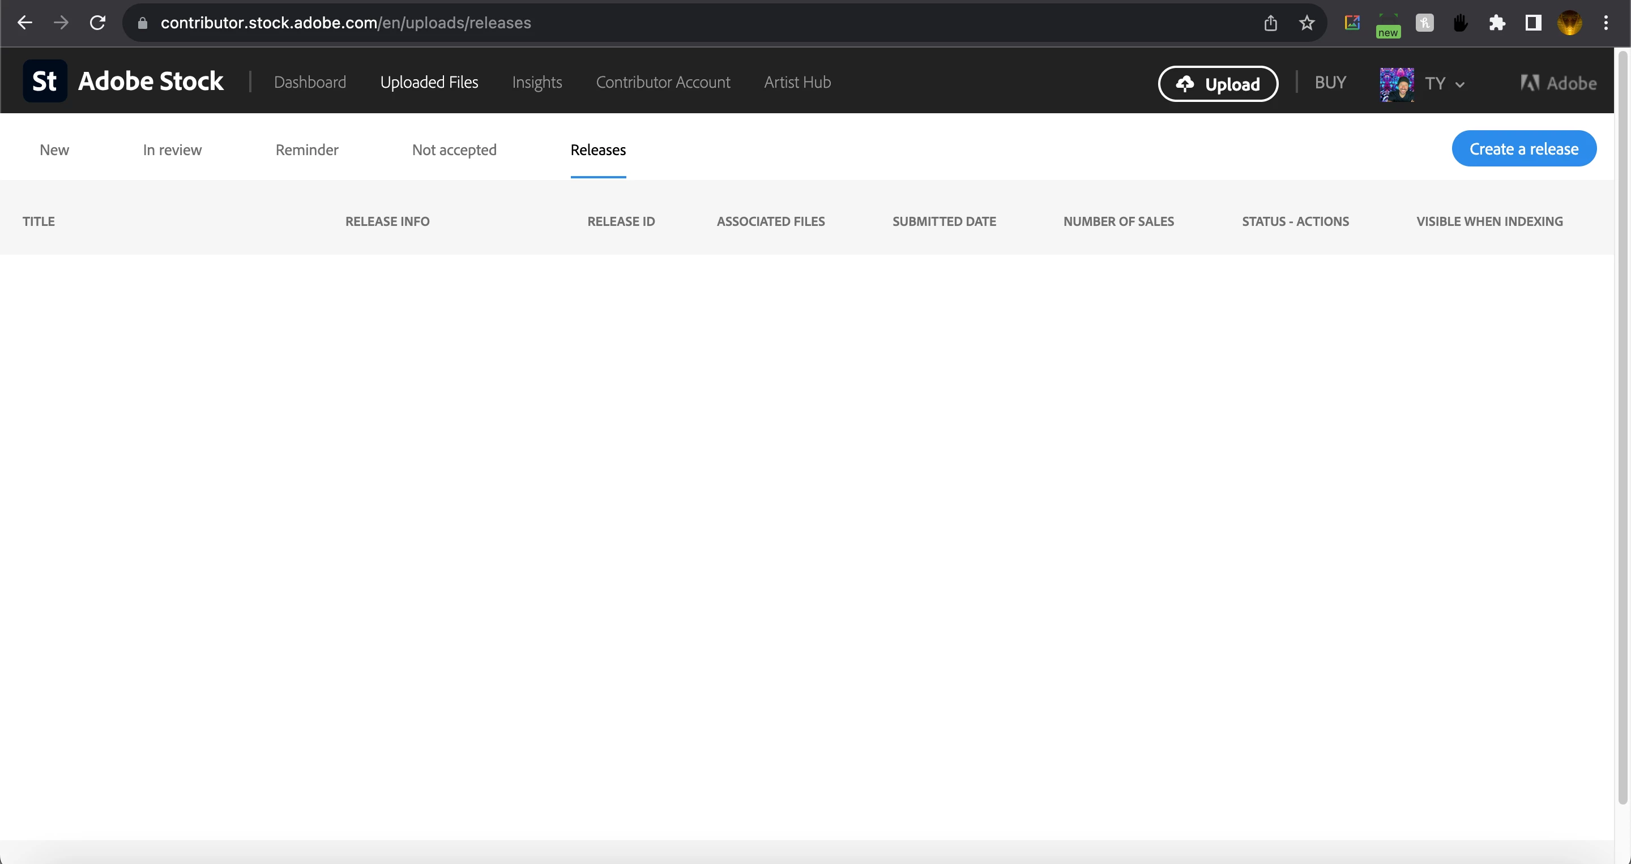Click the TY profile avatar thumbnail
This screenshot has height=864, width=1631.
(1397, 84)
